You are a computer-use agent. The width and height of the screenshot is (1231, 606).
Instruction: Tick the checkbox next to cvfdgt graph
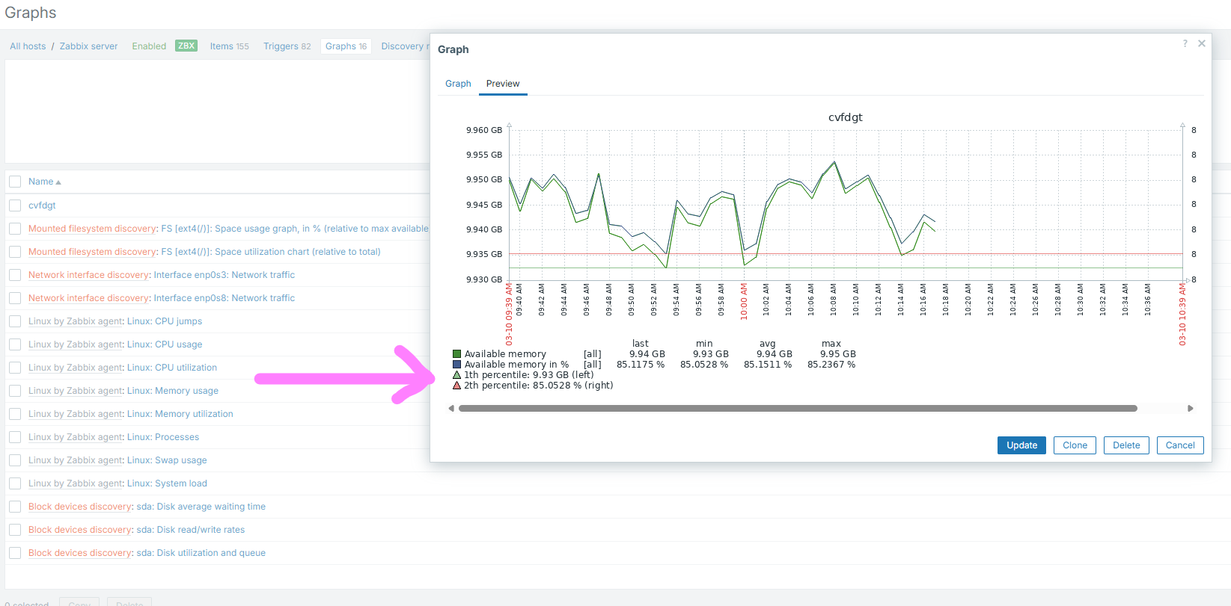[x=15, y=205]
